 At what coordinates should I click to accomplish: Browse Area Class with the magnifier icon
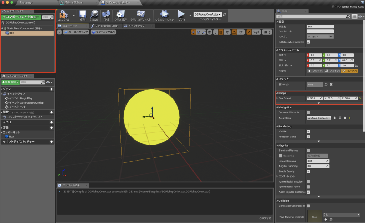coord(340,118)
